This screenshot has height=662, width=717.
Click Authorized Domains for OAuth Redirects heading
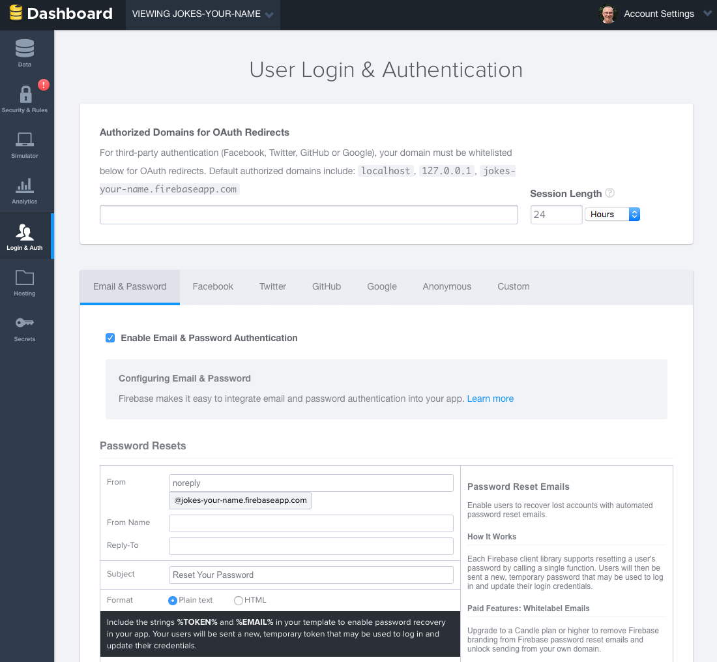(194, 132)
